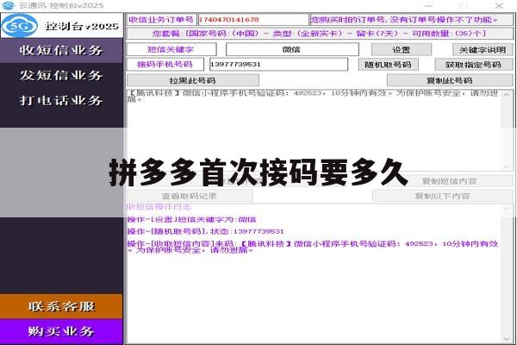The width and height of the screenshot is (517, 345).
Task: Minimize the 云通讯 window
Action: (x=428, y=6)
